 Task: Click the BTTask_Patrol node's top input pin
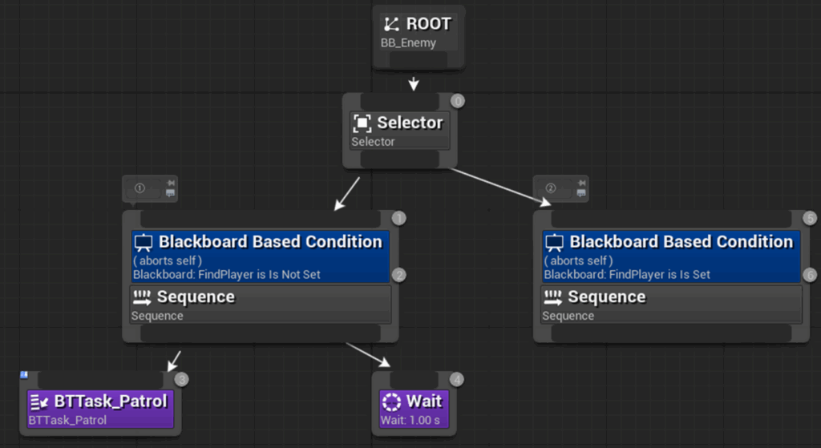[x=99, y=379]
